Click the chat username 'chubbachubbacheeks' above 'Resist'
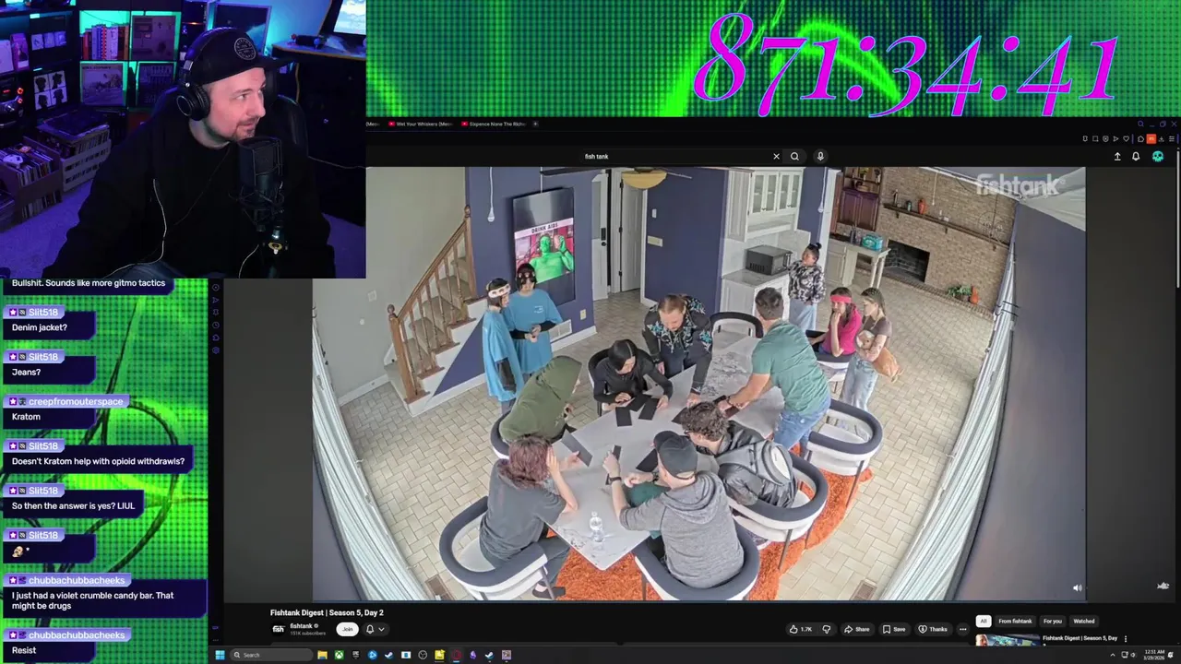The width and height of the screenshot is (1181, 664). (x=77, y=635)
